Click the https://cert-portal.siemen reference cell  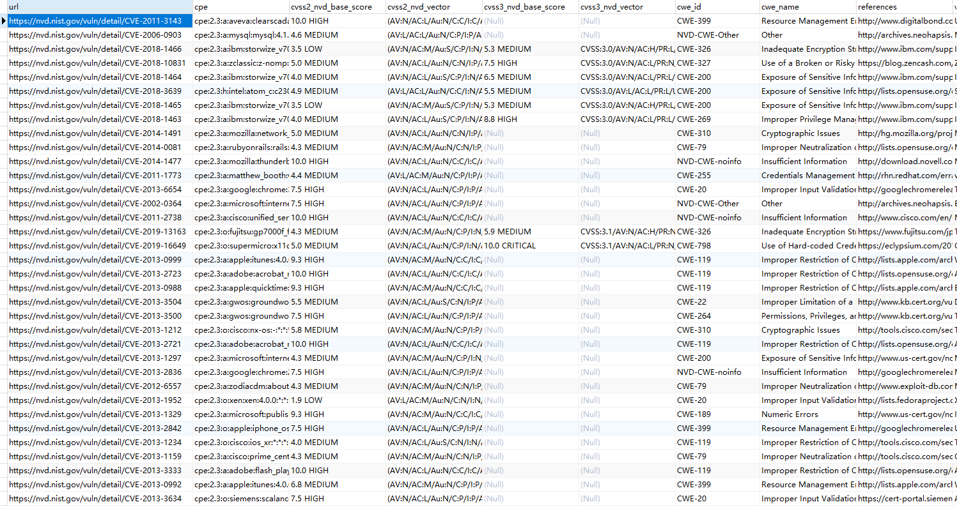coord(905,499)
